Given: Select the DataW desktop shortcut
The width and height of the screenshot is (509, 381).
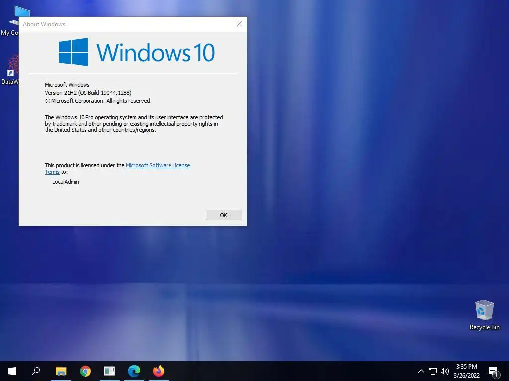Looking at the screenshot, I should tap(10, 69).
